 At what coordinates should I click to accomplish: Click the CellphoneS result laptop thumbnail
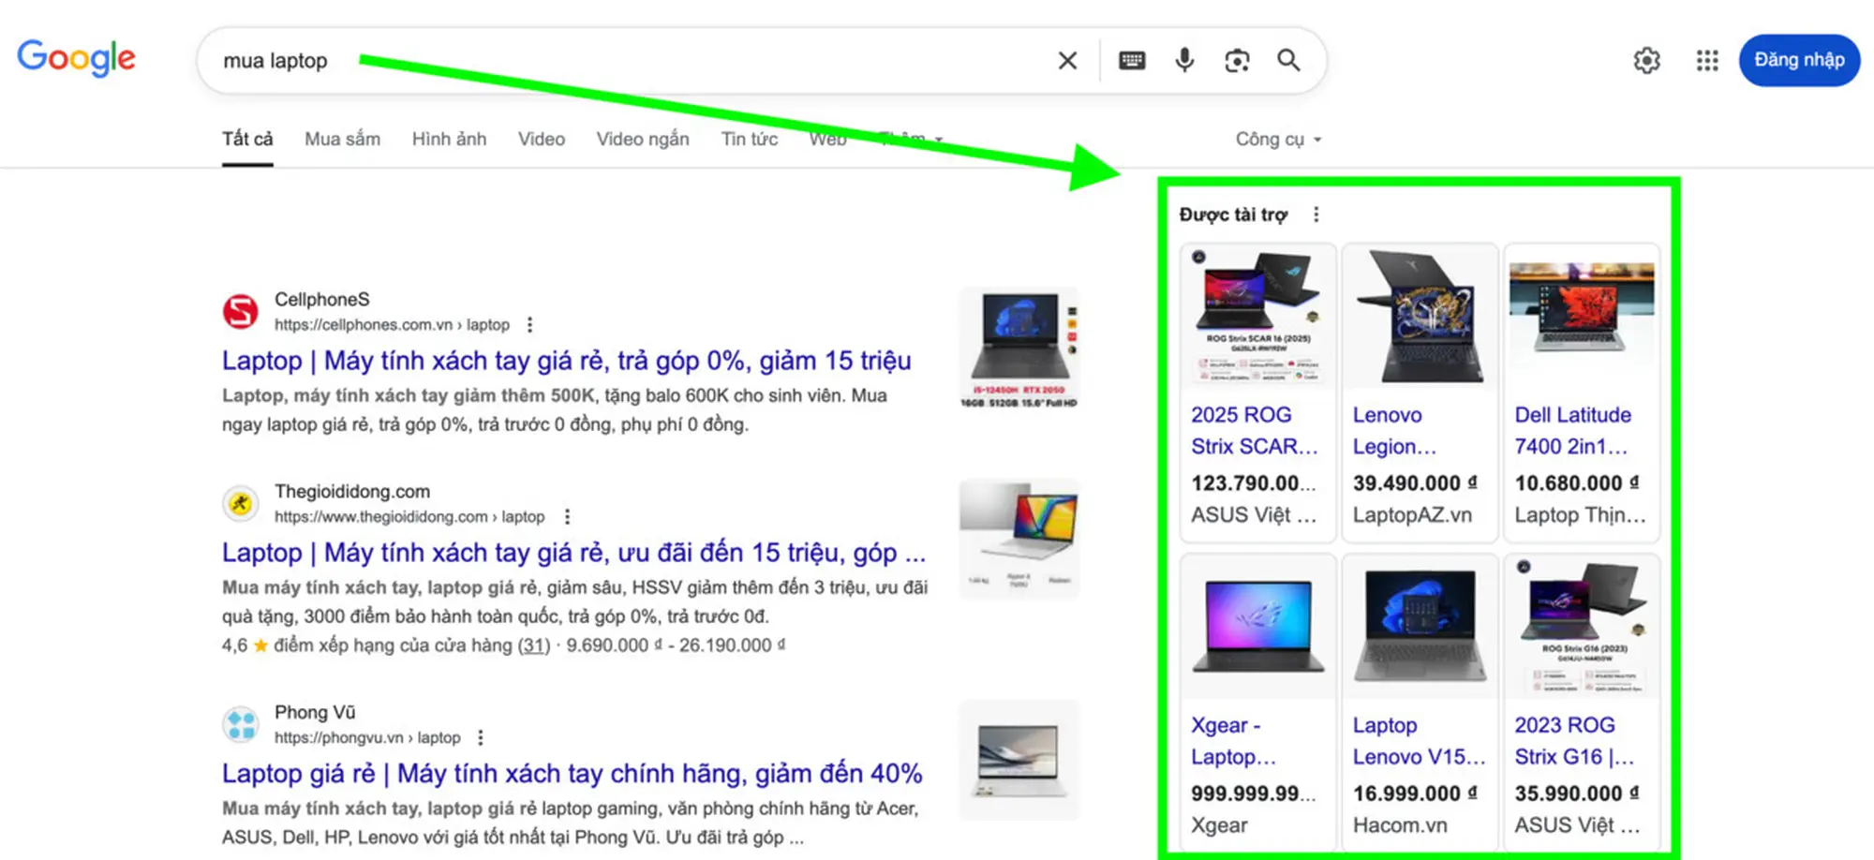click(1019, 348)
